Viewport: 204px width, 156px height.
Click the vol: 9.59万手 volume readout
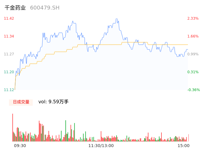coord(54,102)
